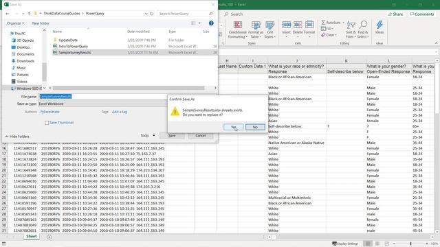Select Windows-SSD drive in navigation pane
The image size is (440, 247).
click(x=27, y=89)
